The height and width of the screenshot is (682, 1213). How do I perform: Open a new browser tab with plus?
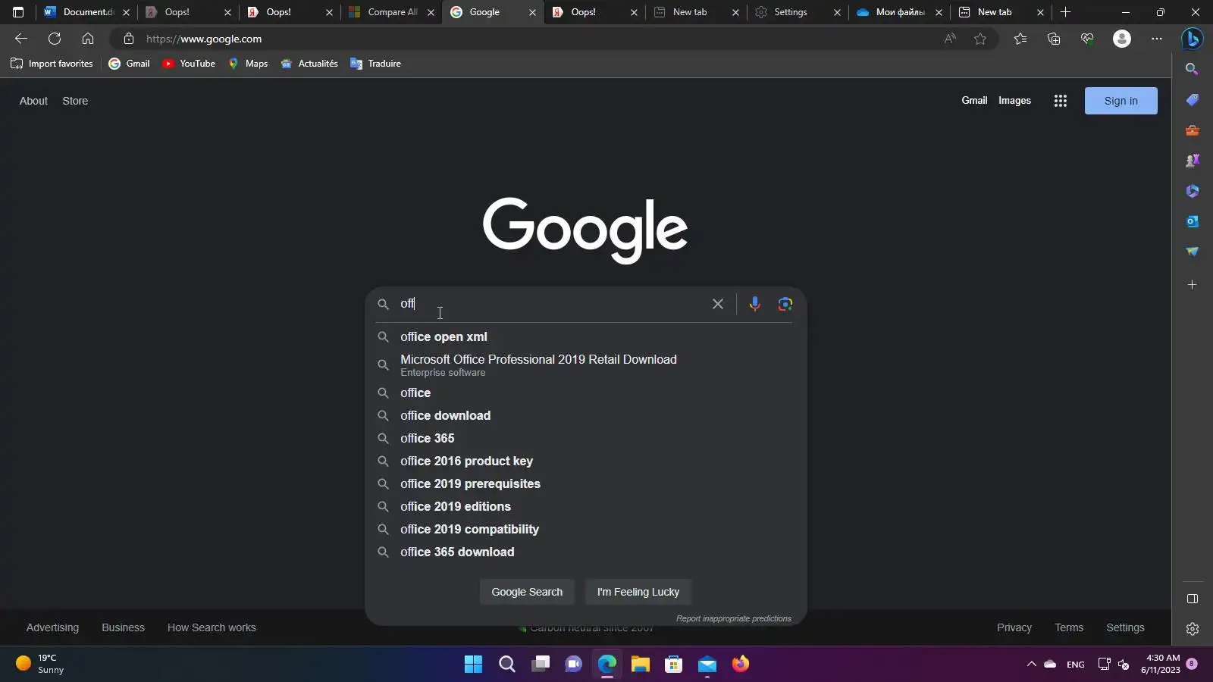click(1066, 12)
